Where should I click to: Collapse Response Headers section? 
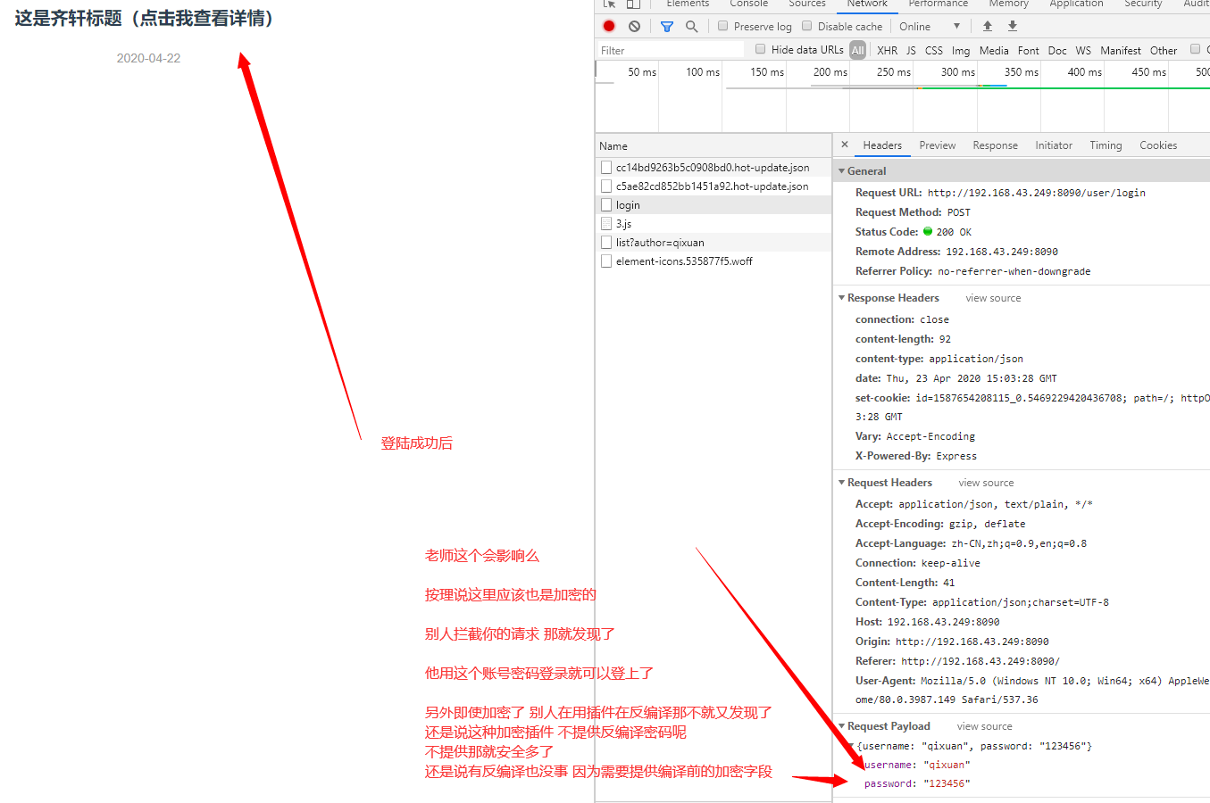pyautogui.click(x=841, y=298)
